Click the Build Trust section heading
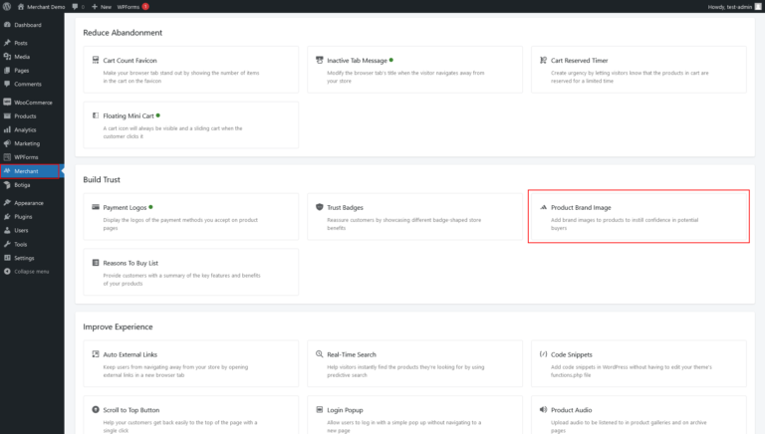 [102, 179]
